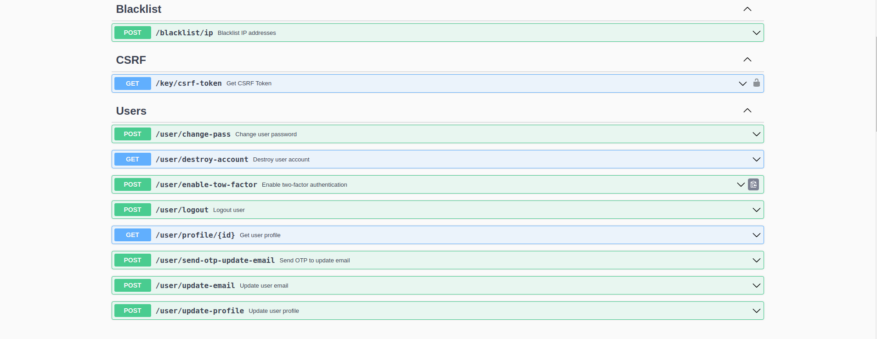This screenshot has width=877, height=339.
Task: Expand the /user/enable-tow-factor endpoint chevron
Action: click(741, 184)
